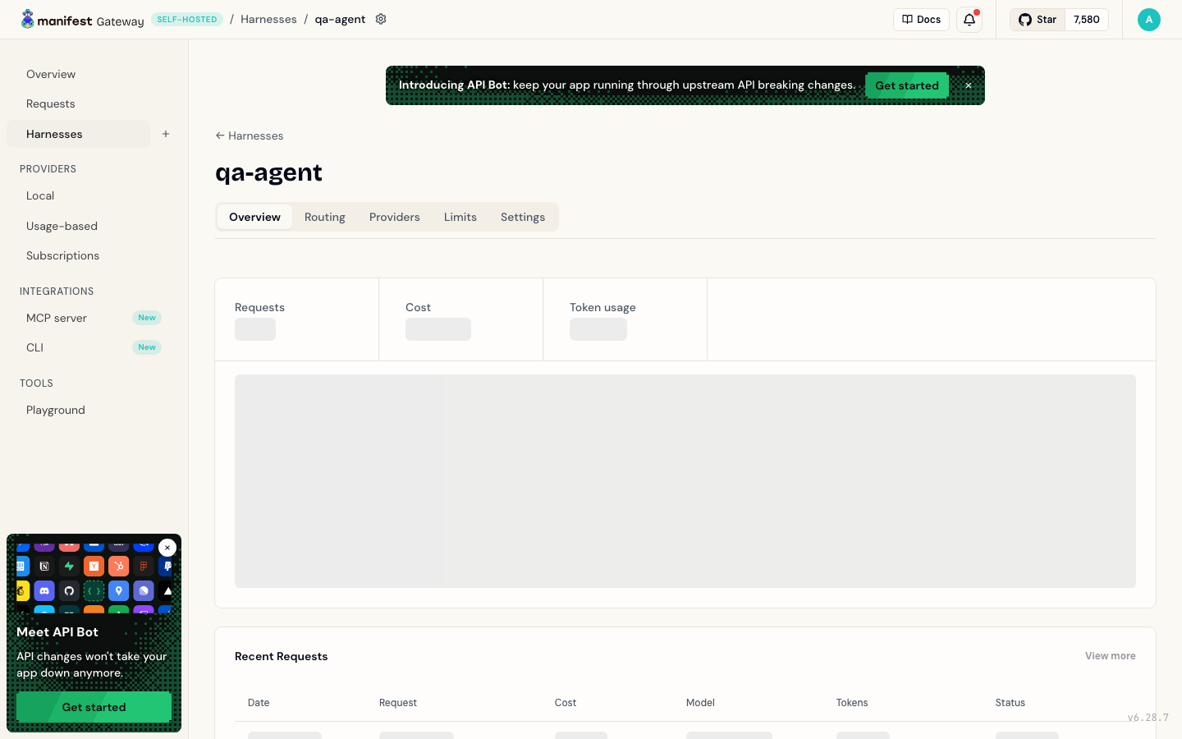Image resolution: width=1182 pixels, height=739 pixels.
Task: Go back to Harnesses via arrow link
Action: tap(250, 135)
